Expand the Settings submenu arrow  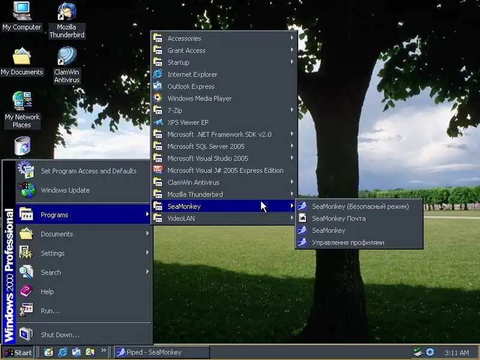coord(147,253)
